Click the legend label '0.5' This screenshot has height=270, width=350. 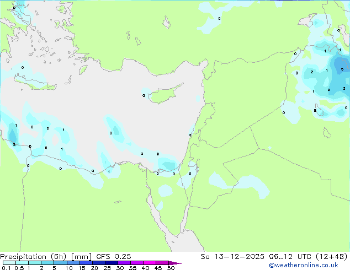(x=19, y=268)
